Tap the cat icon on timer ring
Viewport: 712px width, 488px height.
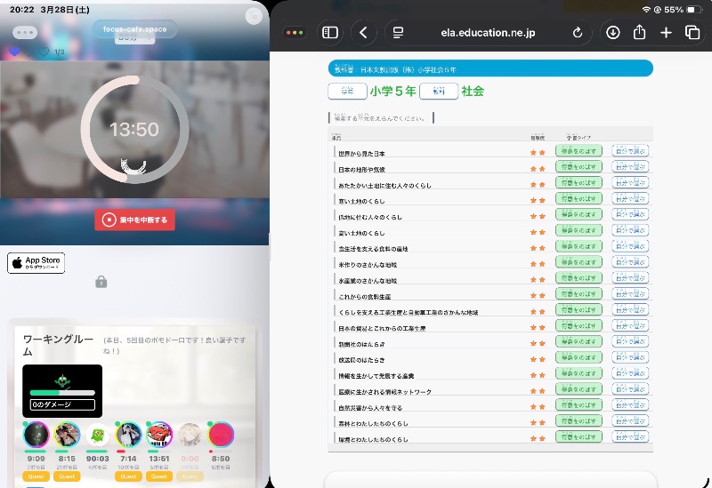point(133,166)
